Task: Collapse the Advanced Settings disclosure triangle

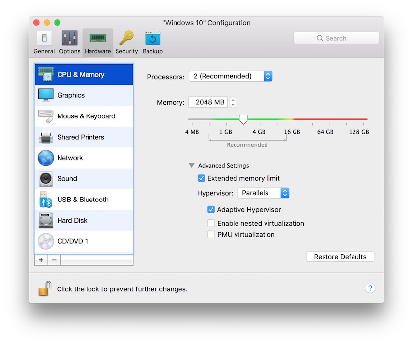Action: point(191,166)
